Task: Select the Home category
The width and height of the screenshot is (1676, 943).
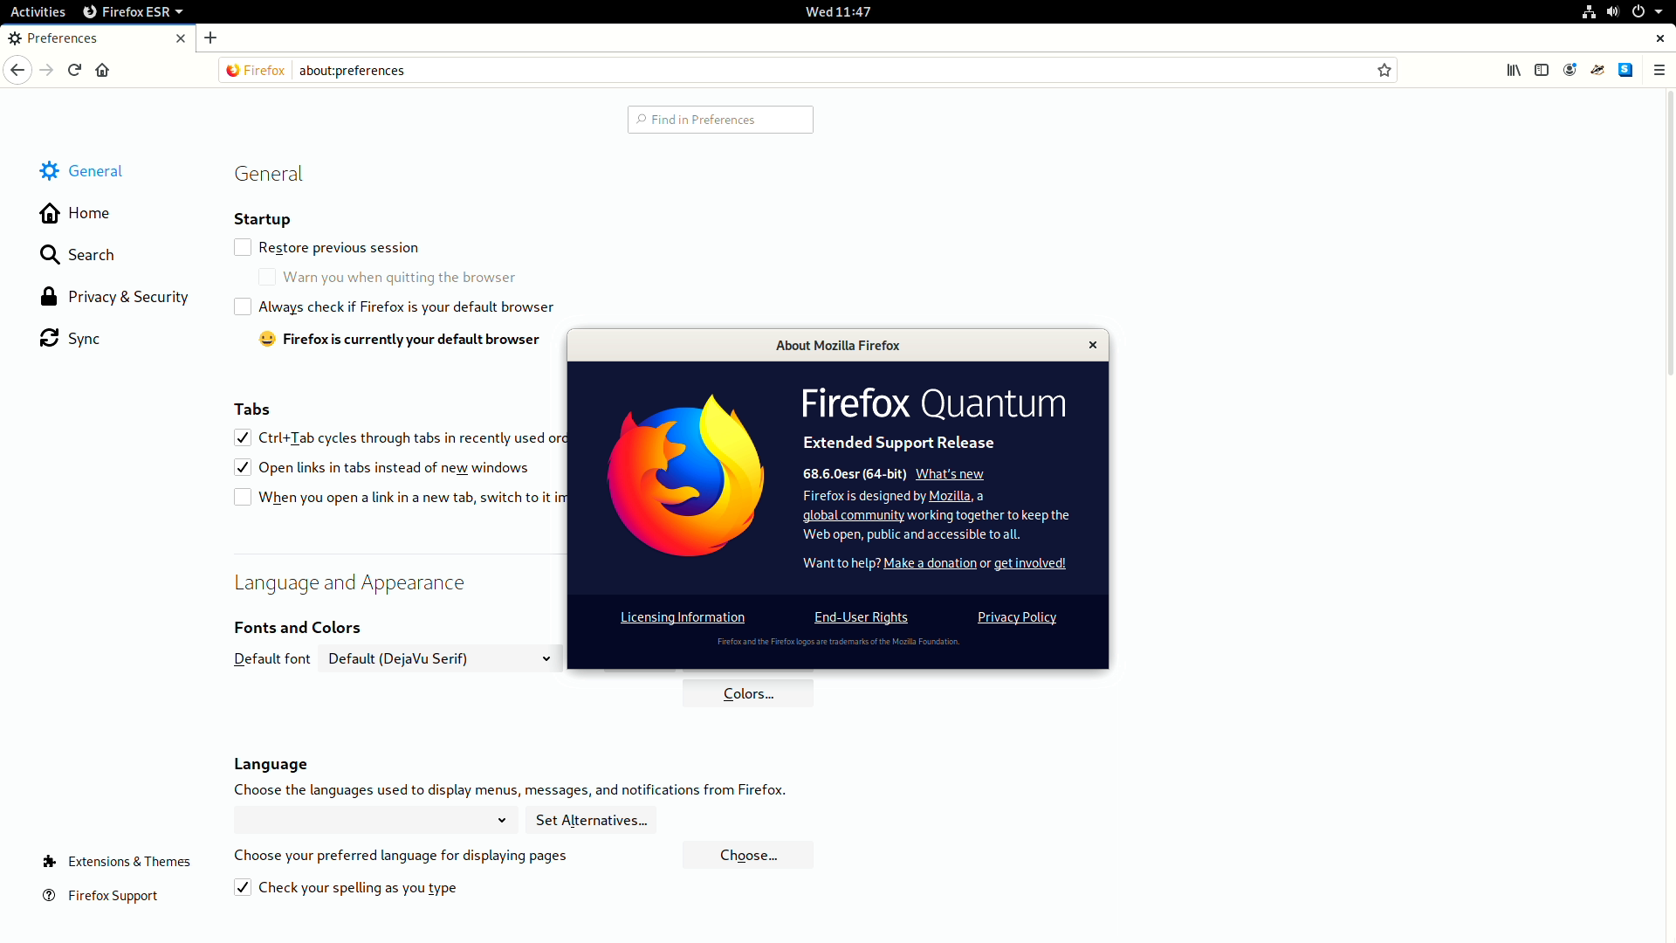Action: click(x=75, y=213)
